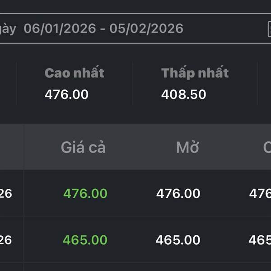This screenshot has height=271, width=271.
Task: Click the partial date label left of 06/01/2026
Action: point(8,29)
